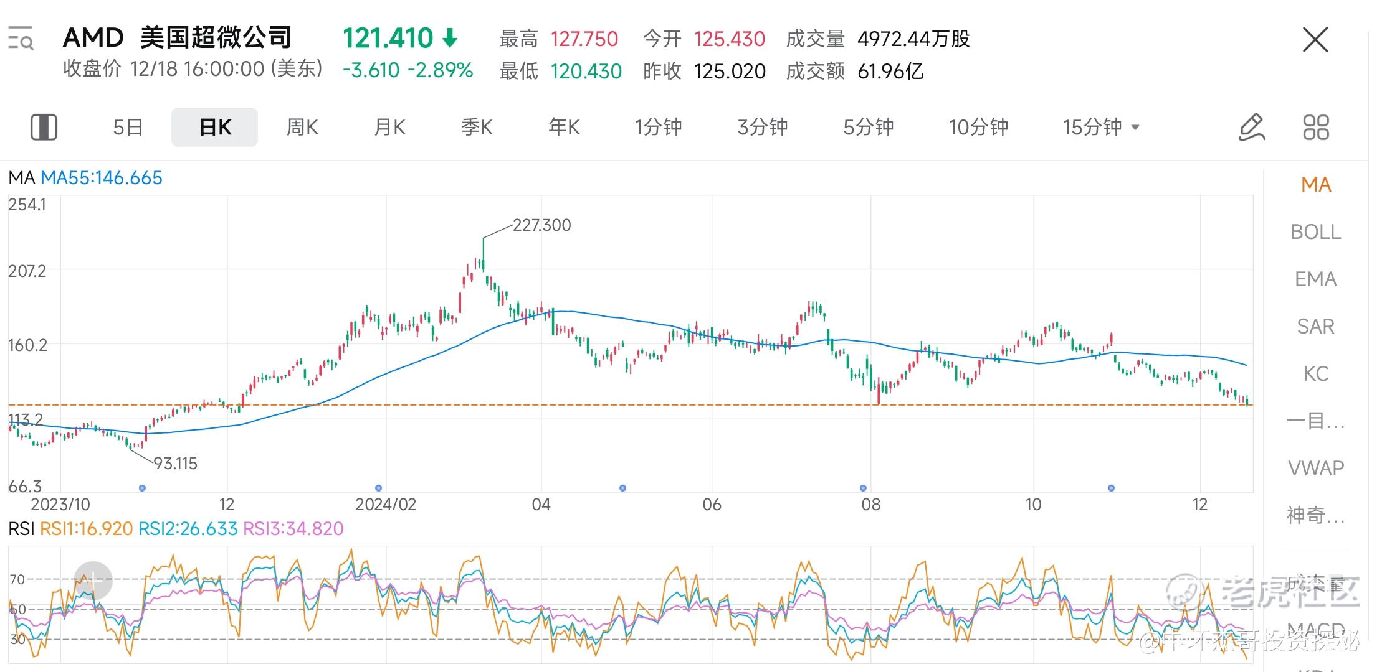Switch to the 周K weekly chart tab
The height and width of the screenshot is (672, 1387).
click(302, 127)
